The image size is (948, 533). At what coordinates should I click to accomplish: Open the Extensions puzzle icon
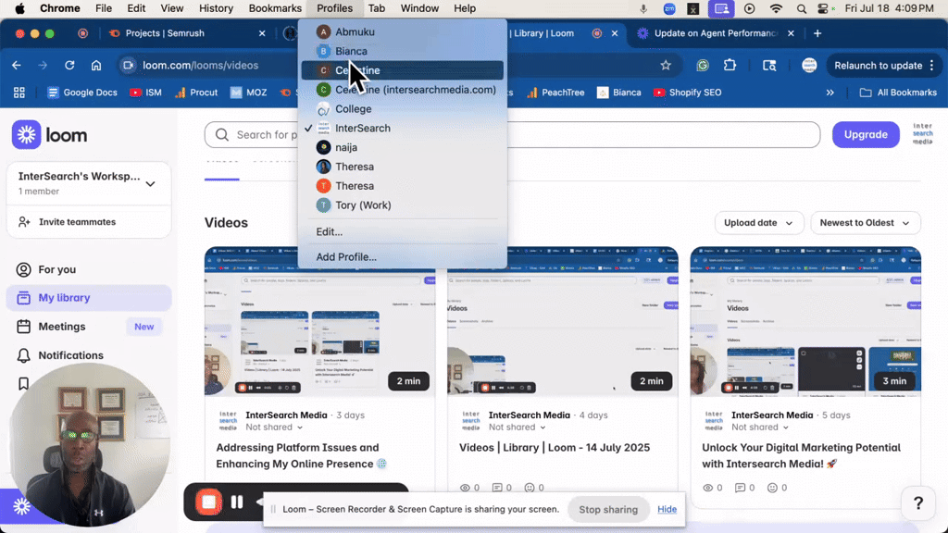(x=730, y=66)
